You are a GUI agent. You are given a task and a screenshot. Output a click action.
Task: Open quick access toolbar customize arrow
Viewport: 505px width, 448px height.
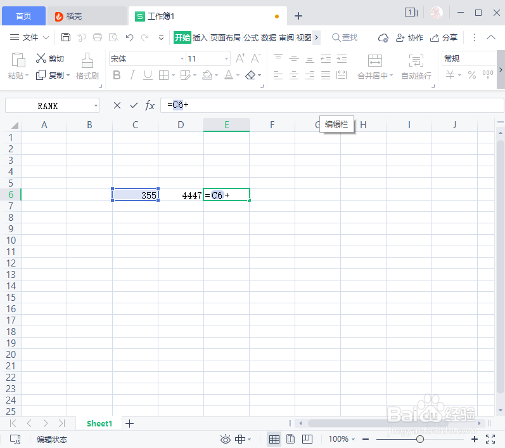point(162,37)
